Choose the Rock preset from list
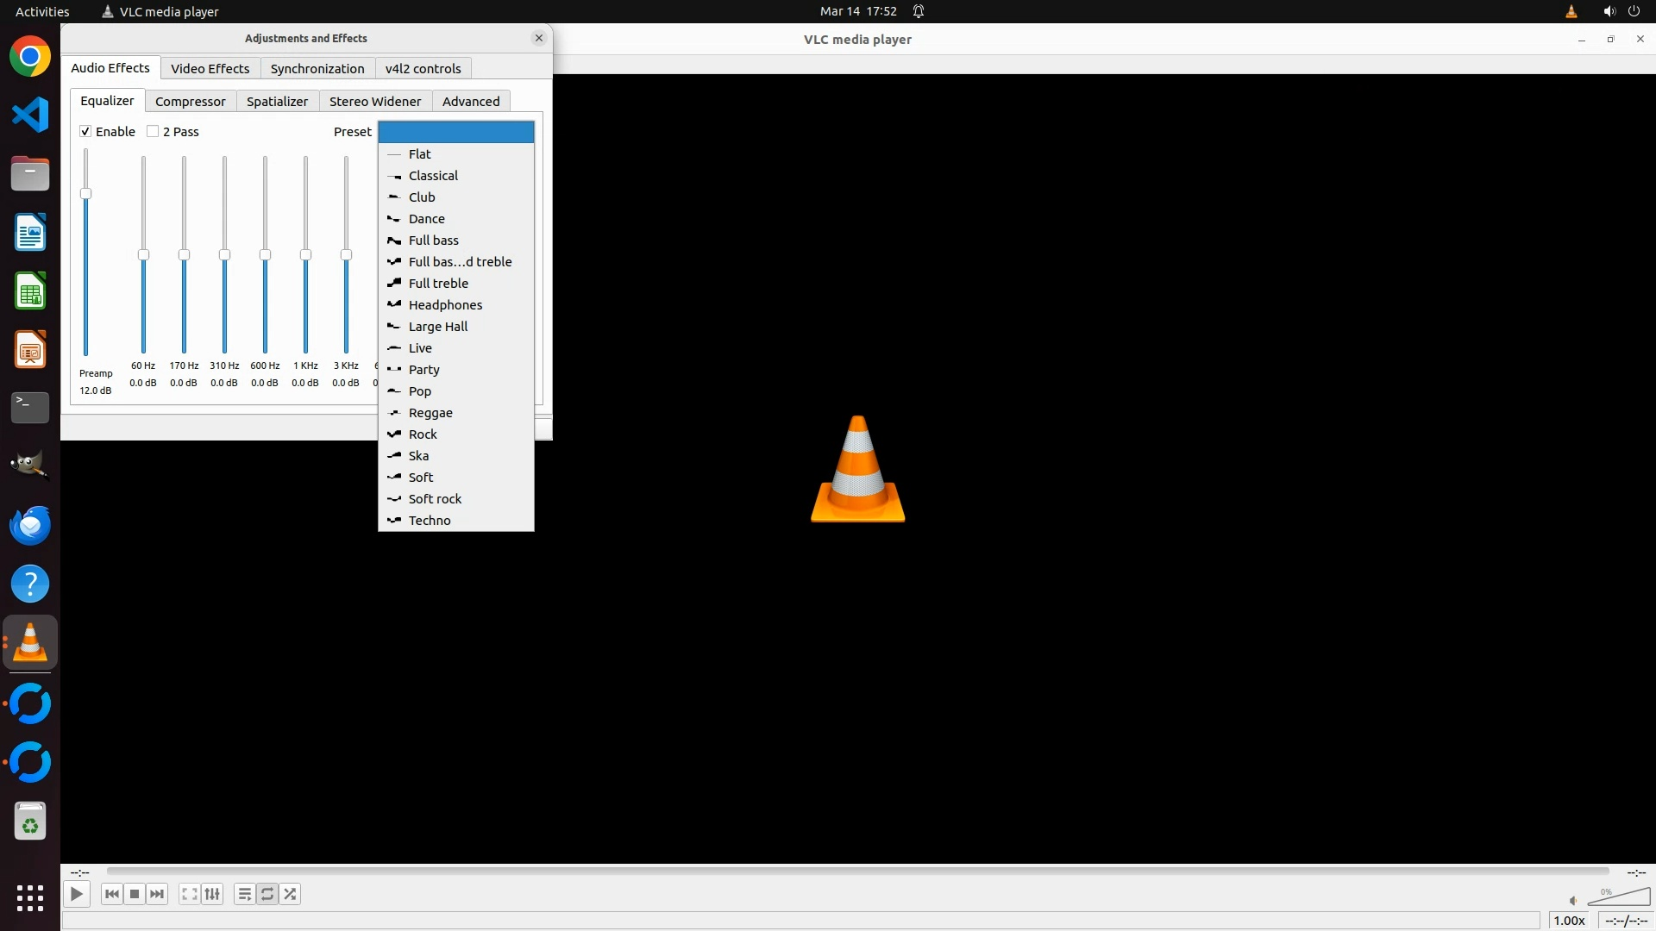The height and width of the screenshot is (931, 1656). point(423,434)
